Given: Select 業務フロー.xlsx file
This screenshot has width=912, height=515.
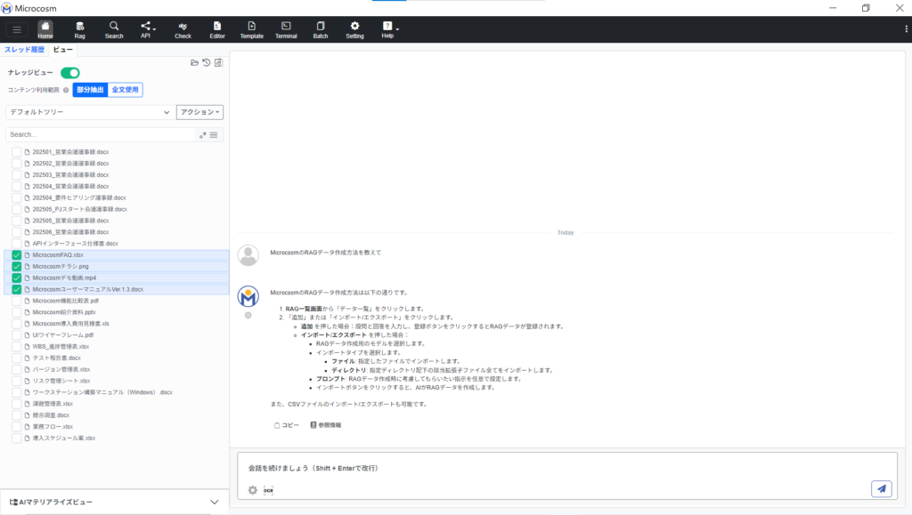Looking at the screenshot, I should pyautogui.click(x=53, y=427).
